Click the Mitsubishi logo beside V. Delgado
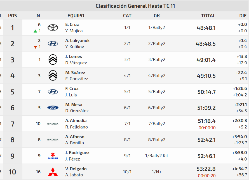The image size is (249, 180). [x=53, y=172]
